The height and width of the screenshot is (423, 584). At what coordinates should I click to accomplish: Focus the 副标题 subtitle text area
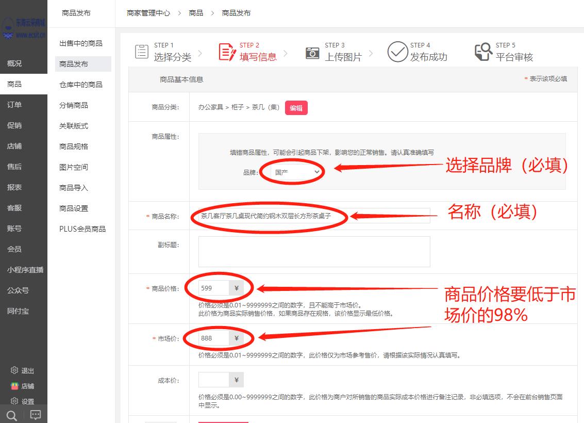pyautogui.click(x=314, y=252)
